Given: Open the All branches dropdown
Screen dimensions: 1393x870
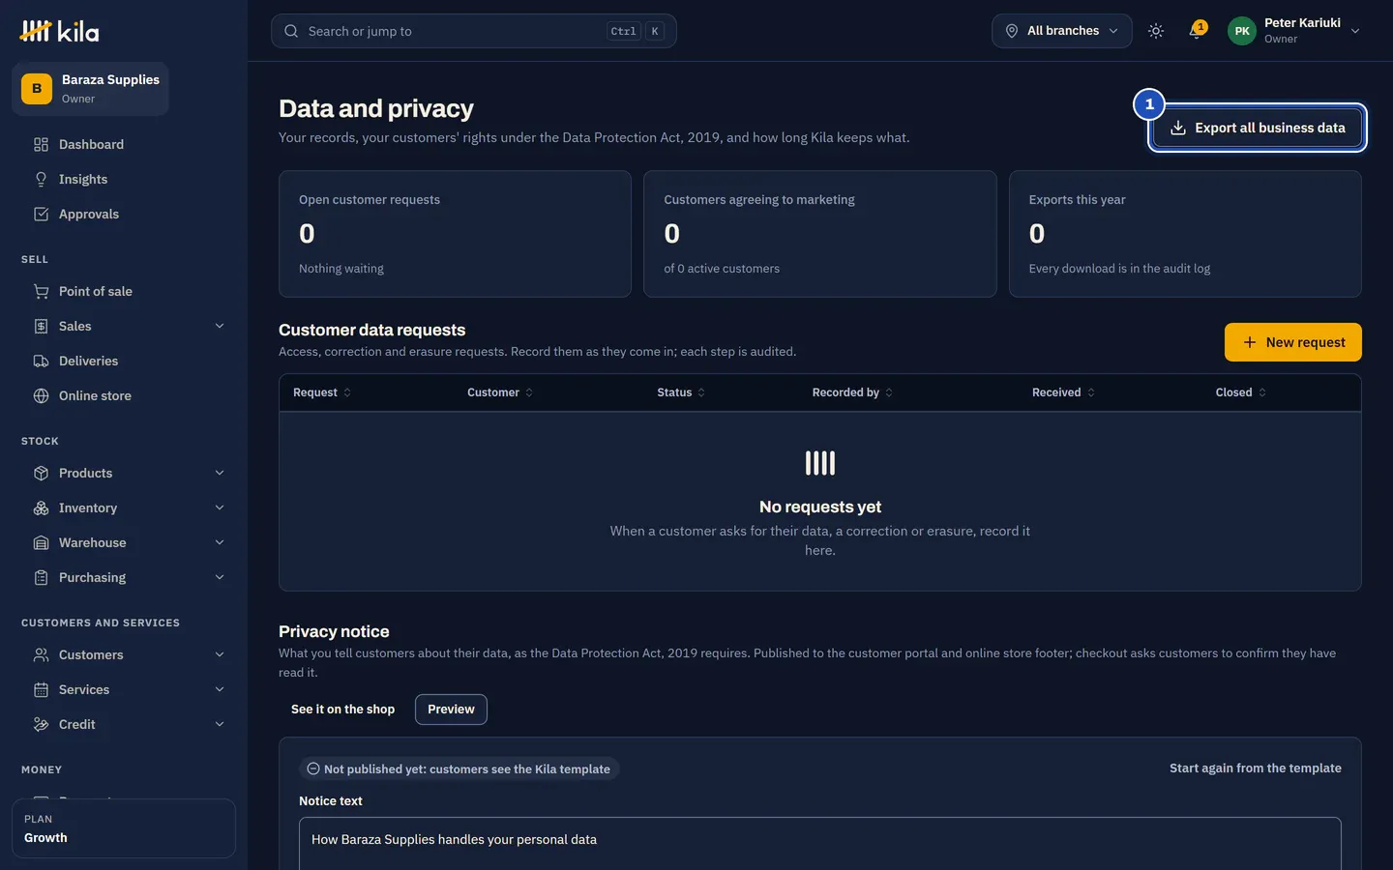Looking at the screenshot, I should [1061, 31].
